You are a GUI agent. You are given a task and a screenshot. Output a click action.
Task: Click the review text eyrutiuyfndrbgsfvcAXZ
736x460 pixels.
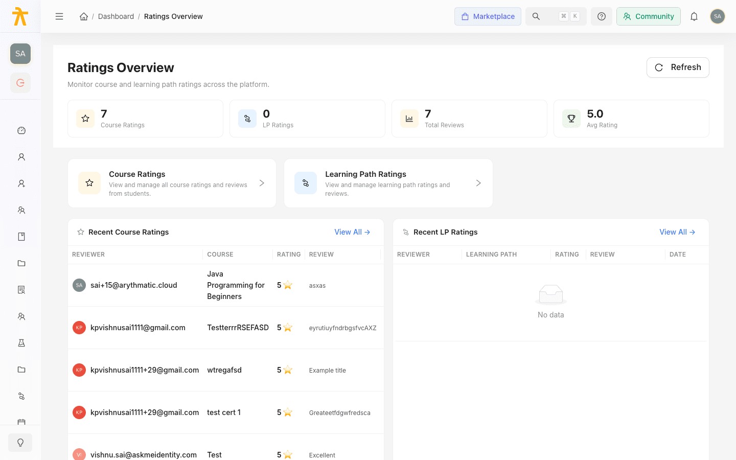pos(343,328)
